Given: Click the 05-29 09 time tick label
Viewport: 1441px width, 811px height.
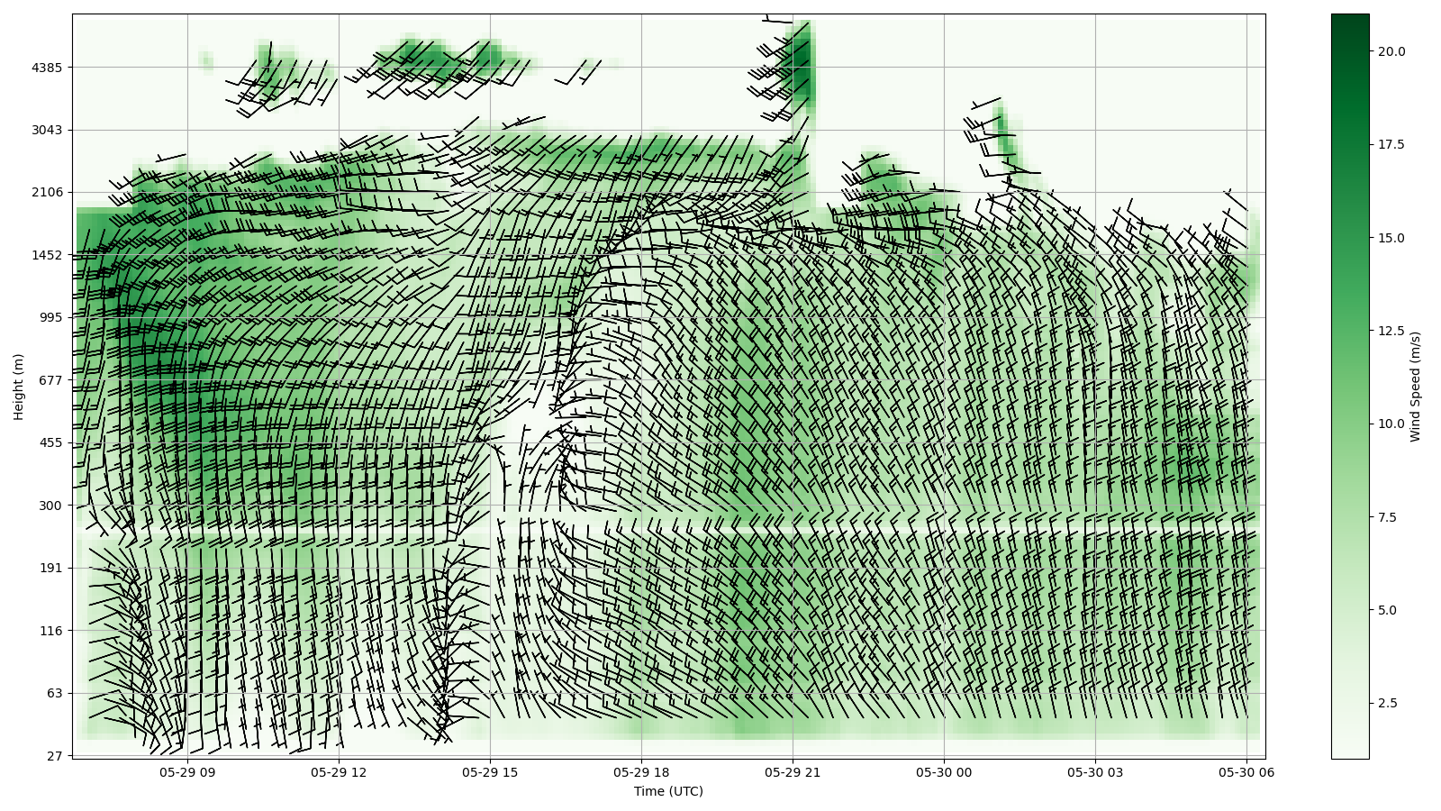Looking at the screenshot, I should pos(187,772).
